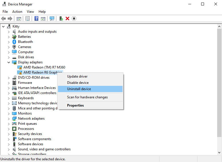Expand Sound, video and game controllers
This screenshot has width=222, height=162.
[x=9, y=149]
